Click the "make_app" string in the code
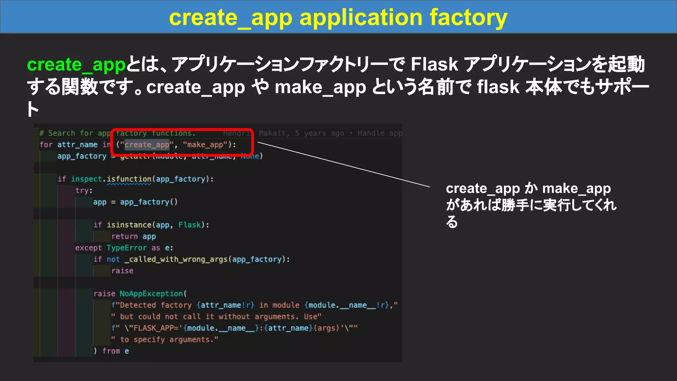 pyautogui.click(x=205, y=145)
